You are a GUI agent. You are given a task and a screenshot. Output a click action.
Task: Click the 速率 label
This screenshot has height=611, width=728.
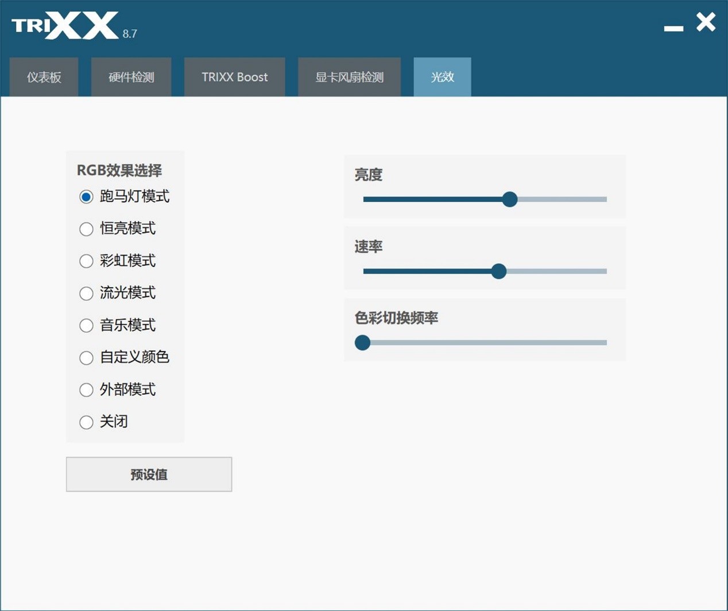click(369, 247)
